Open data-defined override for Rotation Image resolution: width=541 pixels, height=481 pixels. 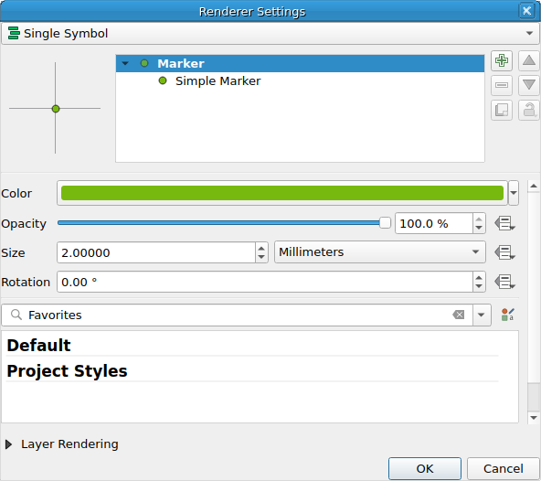(x=504, y=282)
